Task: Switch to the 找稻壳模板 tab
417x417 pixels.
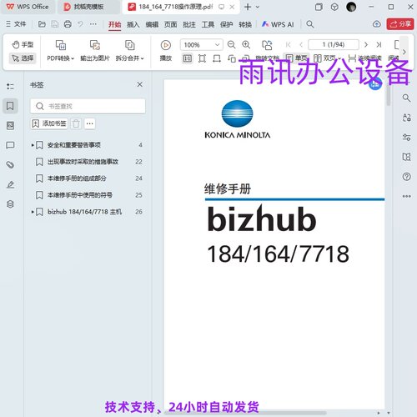Action: click(x=88, y=7)
